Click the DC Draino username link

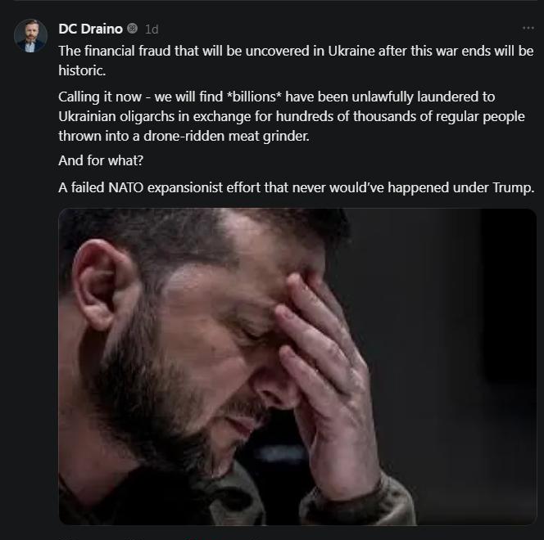tap(90, 29)
